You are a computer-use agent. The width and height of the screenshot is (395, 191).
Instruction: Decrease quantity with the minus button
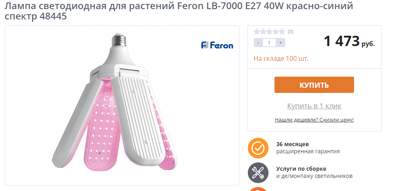(x=258, y=42)
